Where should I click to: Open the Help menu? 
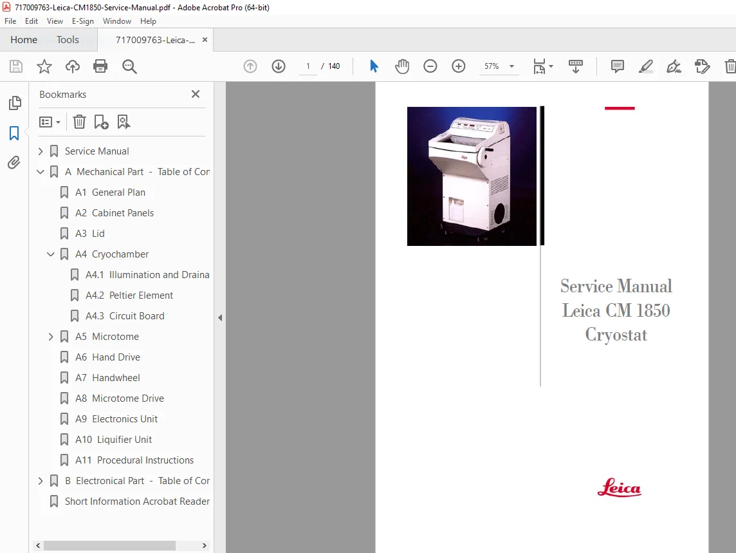tap(148, 21)
